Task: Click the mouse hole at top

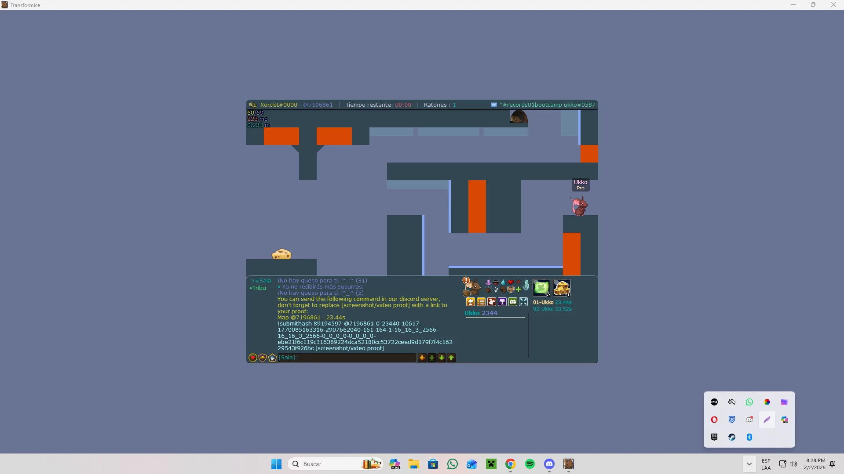Action: (519, 117)
